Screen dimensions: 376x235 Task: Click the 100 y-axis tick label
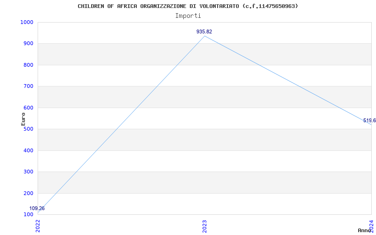(x=28, y=215)
